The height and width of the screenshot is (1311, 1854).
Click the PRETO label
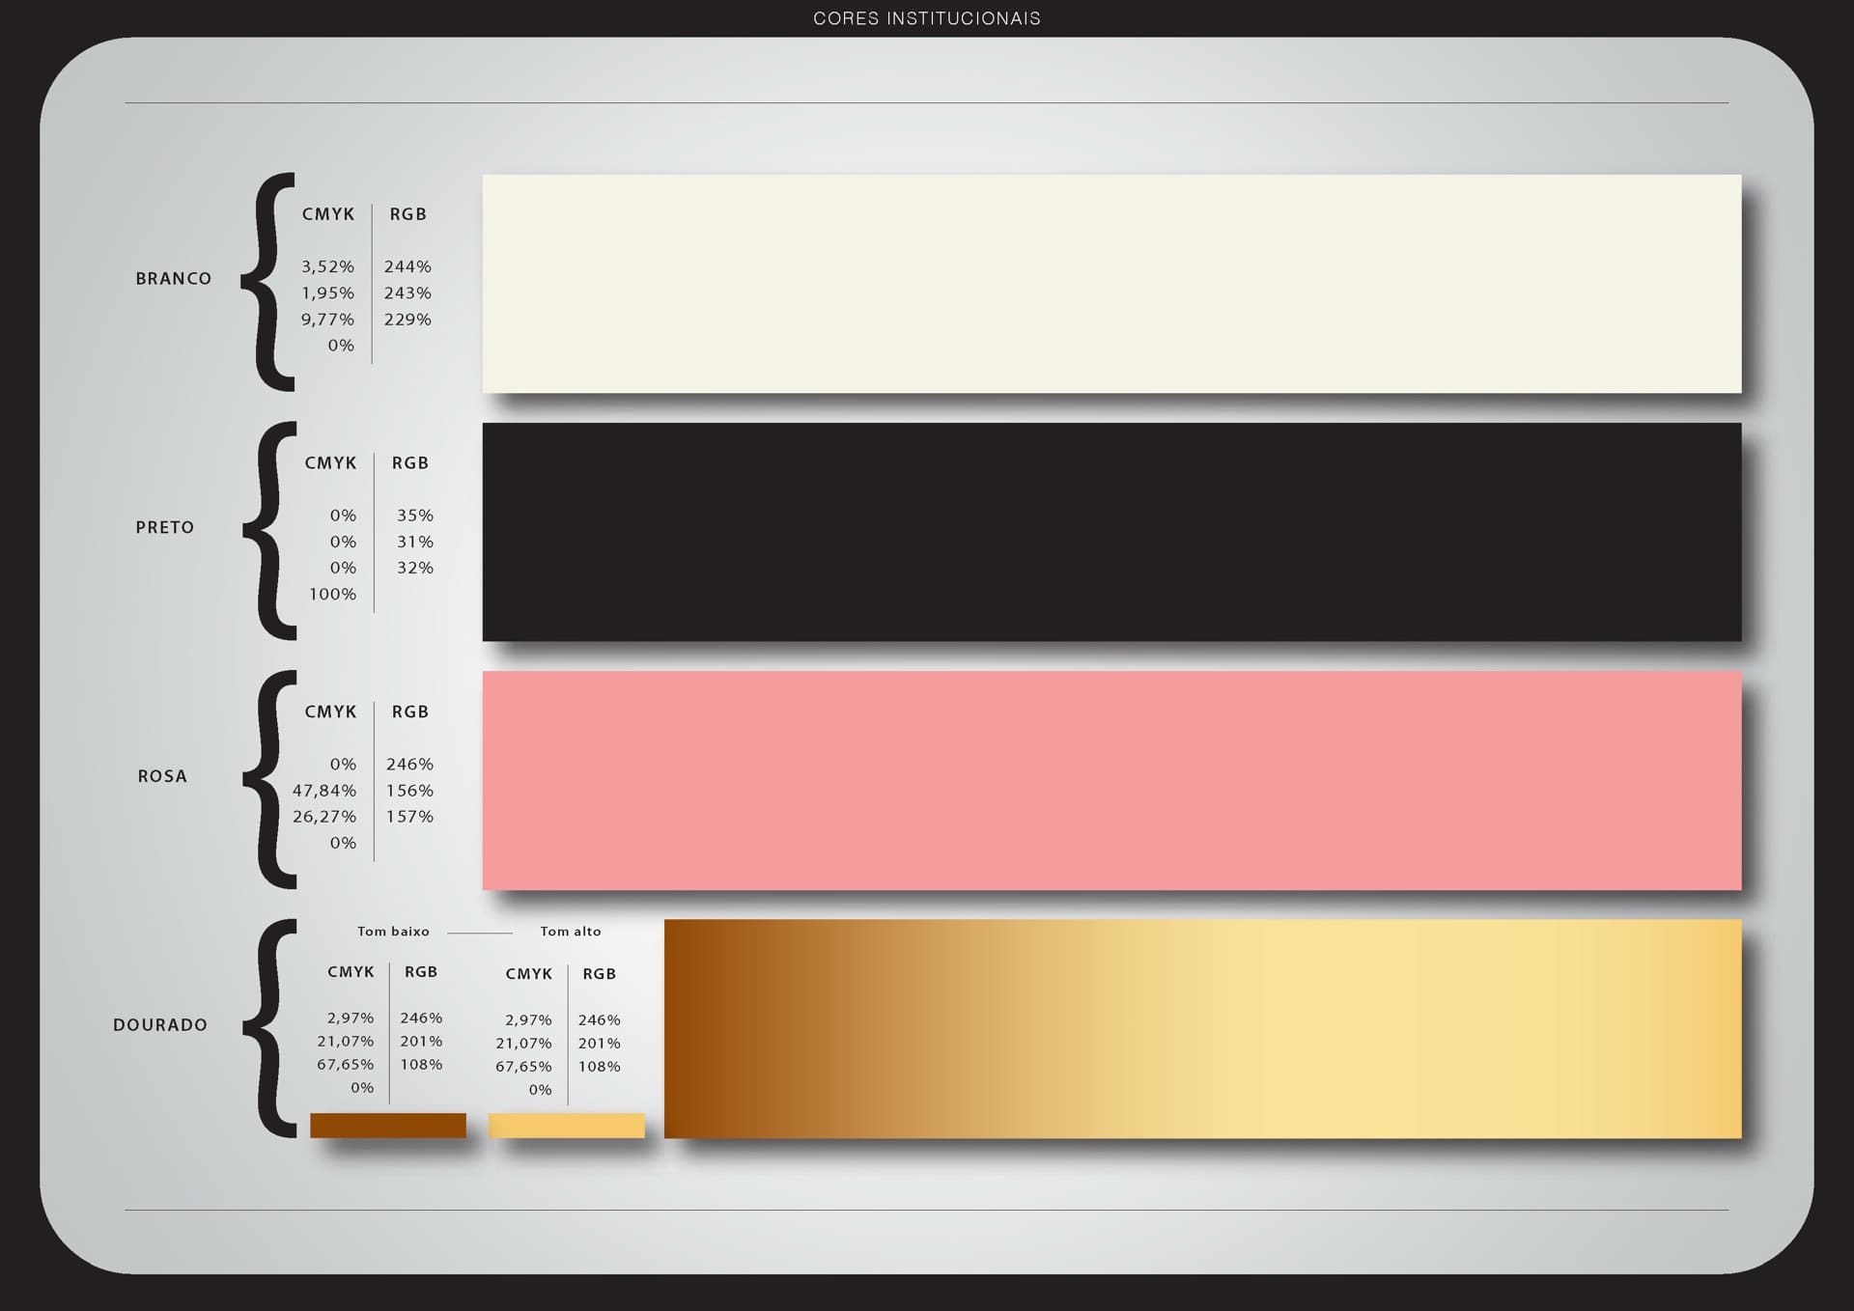pyautogui.click(x=165, y=528)
